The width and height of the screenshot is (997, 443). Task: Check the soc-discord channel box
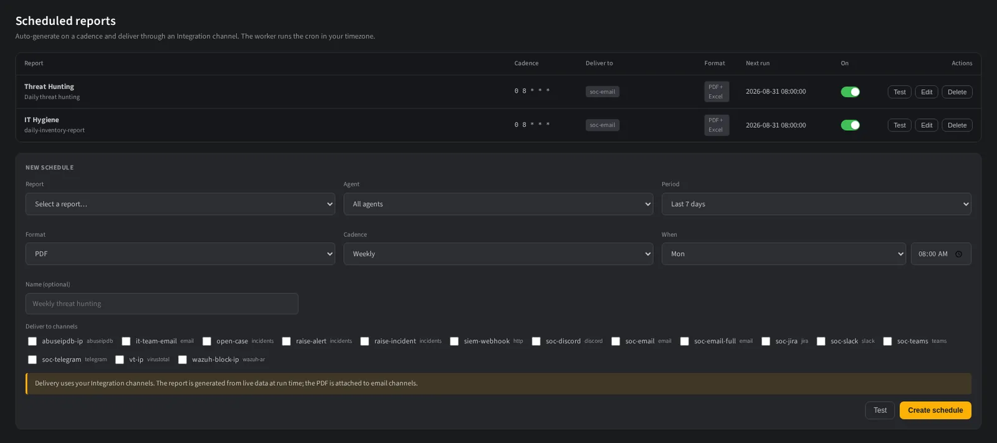point(536,341)
